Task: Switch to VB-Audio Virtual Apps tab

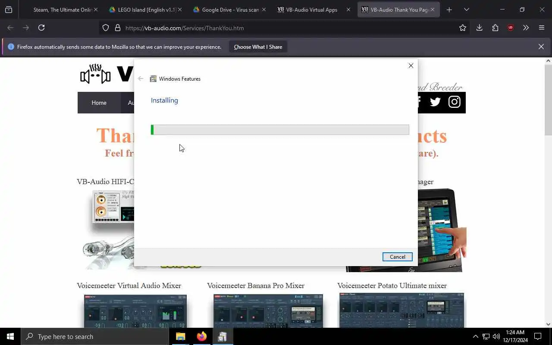Action: [x=313, y=9]
